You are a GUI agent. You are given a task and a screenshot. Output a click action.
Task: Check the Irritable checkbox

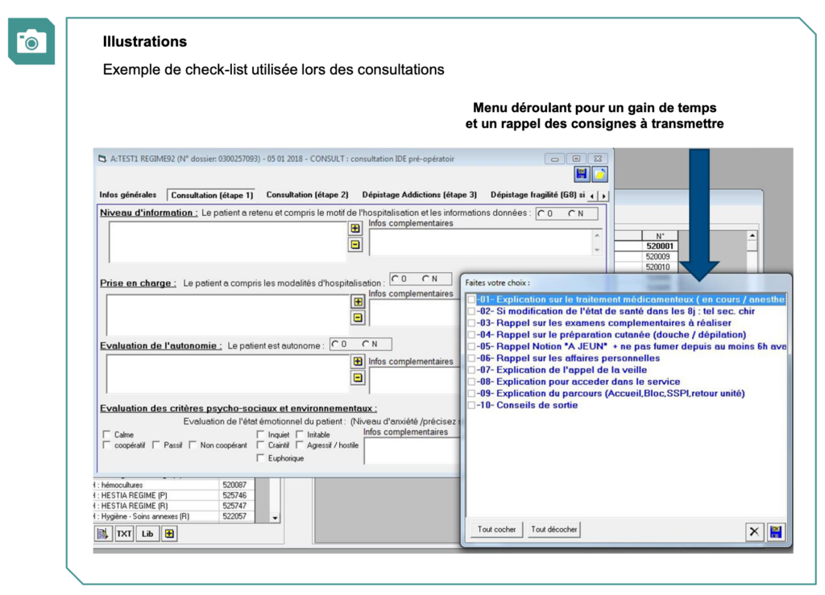(300, 434)
